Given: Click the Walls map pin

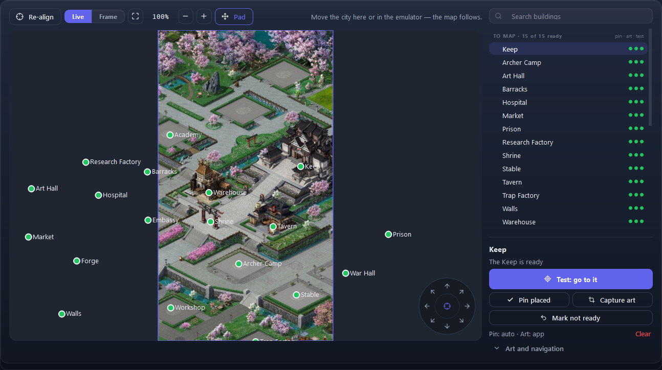Looking at the screenshot, I should pos(62,314).
